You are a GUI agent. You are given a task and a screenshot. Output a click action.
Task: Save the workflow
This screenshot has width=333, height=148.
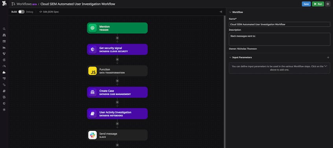point(306,4)
